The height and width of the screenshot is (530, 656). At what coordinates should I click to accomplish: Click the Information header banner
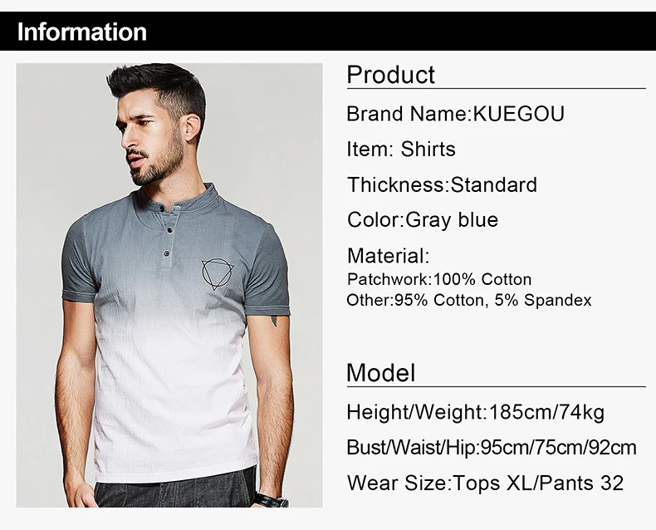[x=328, y=32]
